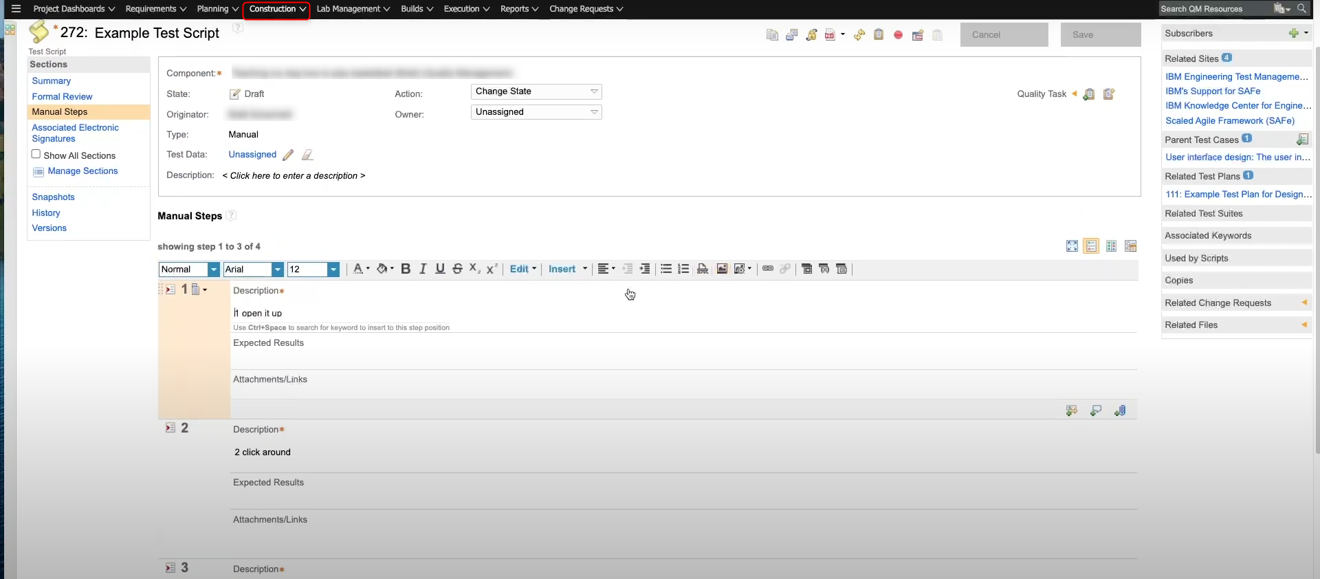Viewport: 1320px width, 579px height.
Task: Click the insert hyperlink icon in toolbar
Action: click(x=768, y=269)
